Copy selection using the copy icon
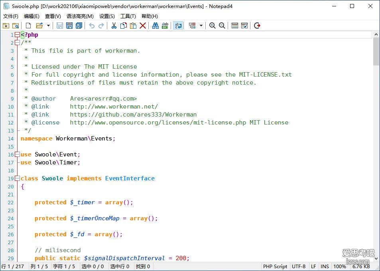Viewport: 380px width, 271px height. tap(124, 26)
